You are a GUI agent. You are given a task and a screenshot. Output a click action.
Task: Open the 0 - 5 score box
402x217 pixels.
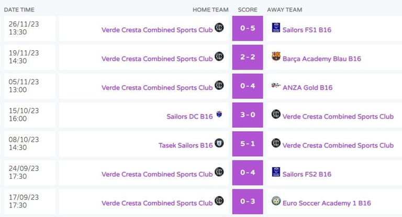coord(248,28)
